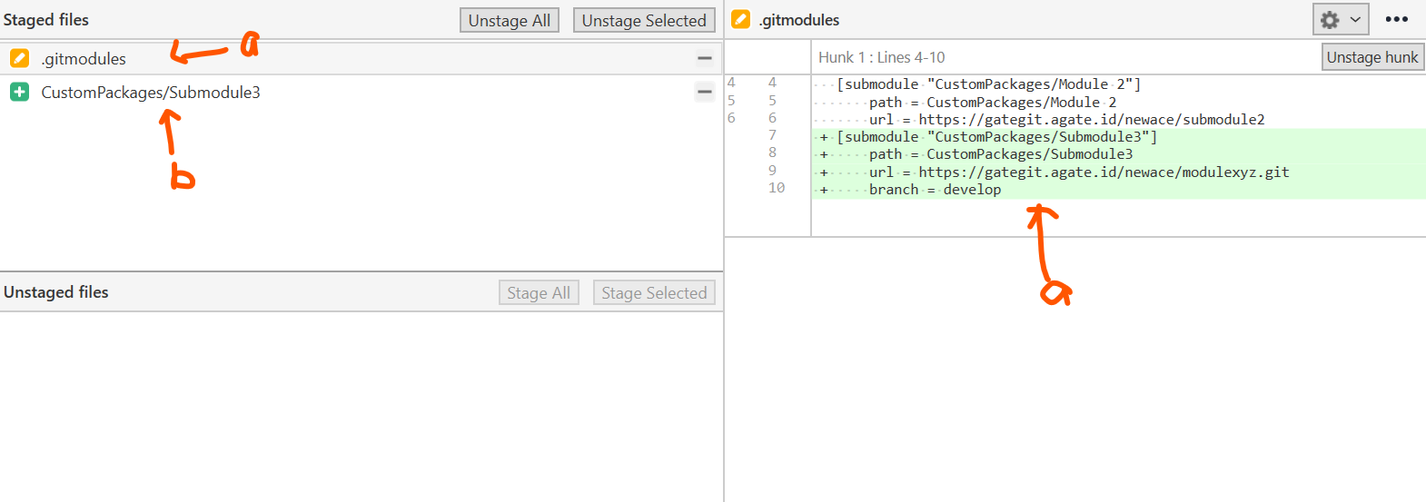The width and height of the screenshot is (1426, 502).
Task: Click the Unstage hunk button
Action: tap(1372, 57)
